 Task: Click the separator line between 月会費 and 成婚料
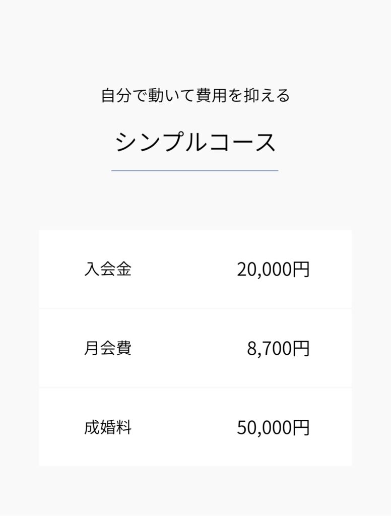pos(195,388)
